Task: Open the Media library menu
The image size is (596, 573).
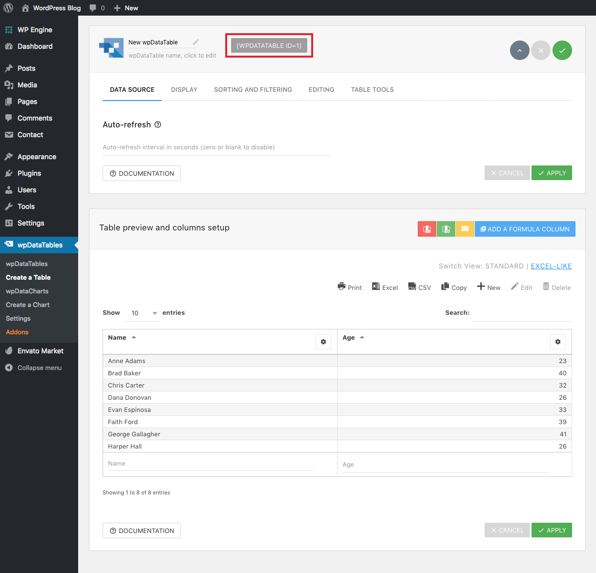Action: tap(39, 85)
